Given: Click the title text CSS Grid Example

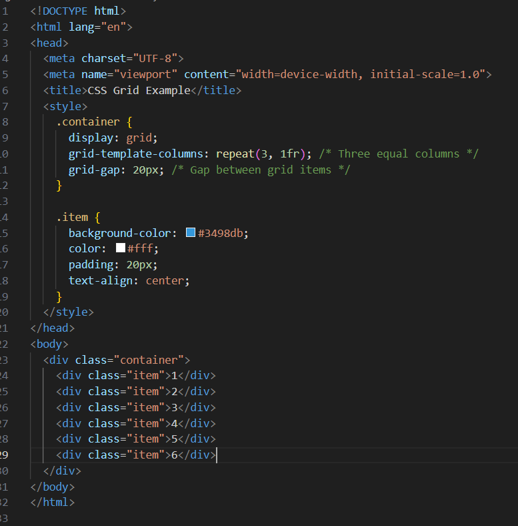Looking at the screenshot, I should pos(139,91).
